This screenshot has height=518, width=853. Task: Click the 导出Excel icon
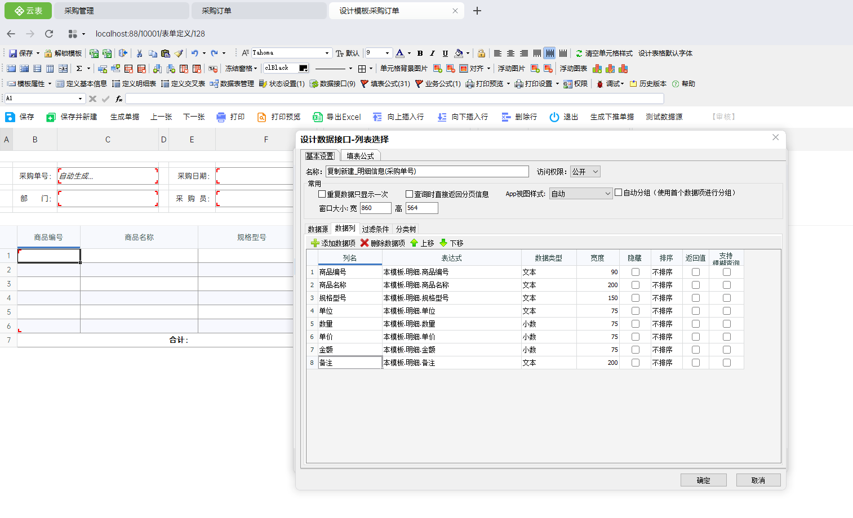[318, 117]
